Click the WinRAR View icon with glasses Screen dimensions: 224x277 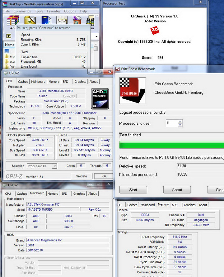tap(62, 20)
